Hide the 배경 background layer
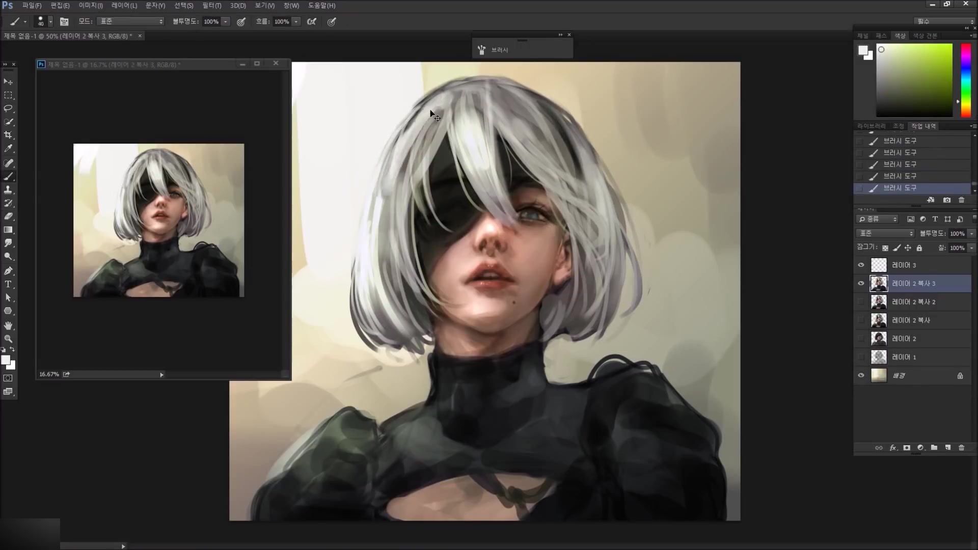Image resolution: width=978 pixels, height=550 pixels. click(861, 375)
